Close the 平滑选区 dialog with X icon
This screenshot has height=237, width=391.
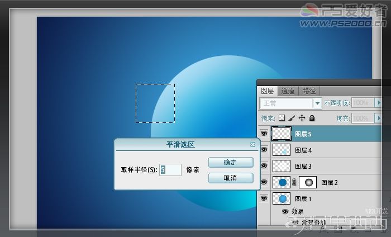click(x=253, y=144)
